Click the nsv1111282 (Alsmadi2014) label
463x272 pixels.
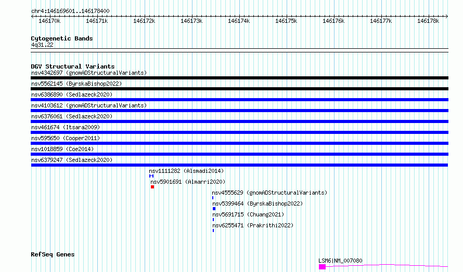click(186, 171)
